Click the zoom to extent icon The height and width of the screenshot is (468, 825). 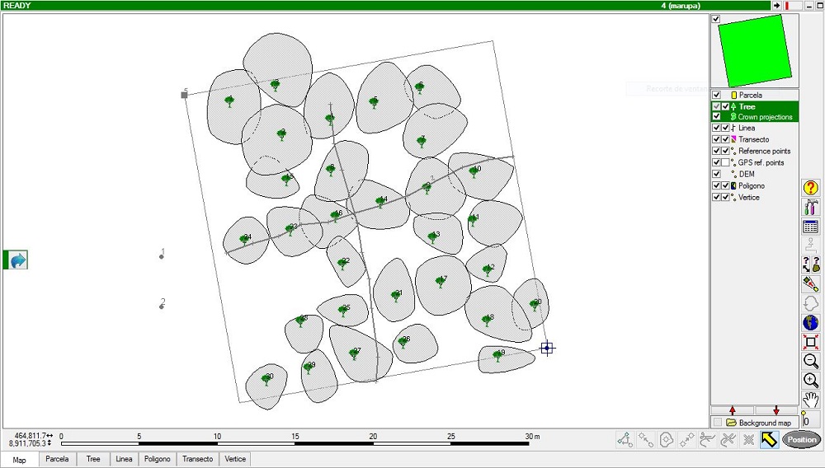coord(811,342)
